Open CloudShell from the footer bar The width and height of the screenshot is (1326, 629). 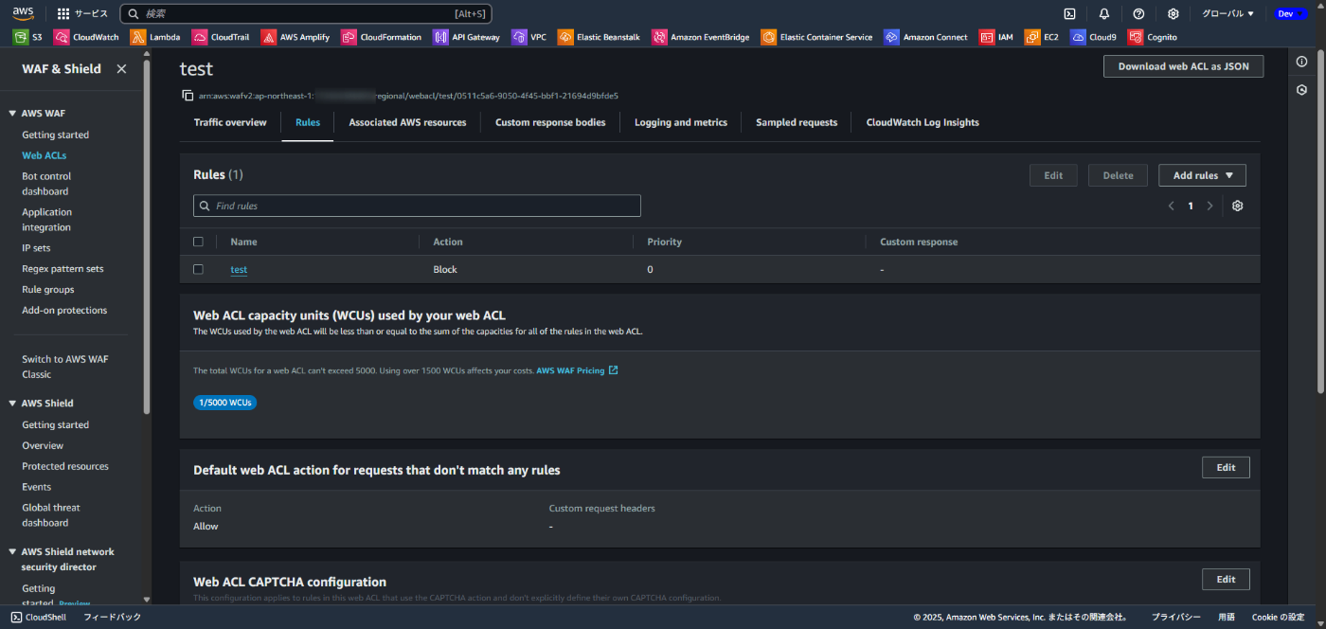click(x=39, y=617)
